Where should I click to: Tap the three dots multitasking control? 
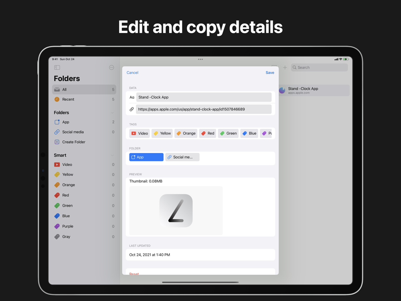tap(200, 59)
